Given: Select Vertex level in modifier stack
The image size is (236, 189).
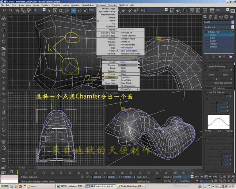Looking at the screenshot, I should point(213,35).
